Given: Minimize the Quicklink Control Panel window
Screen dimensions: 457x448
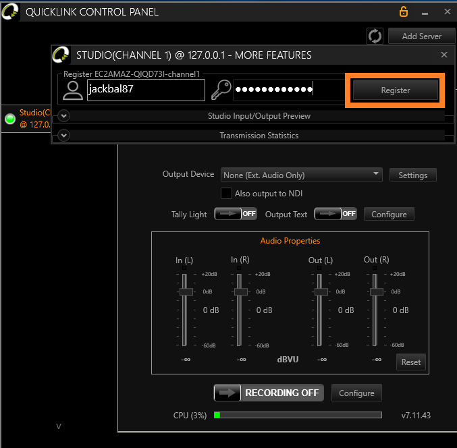Looking at the screenshot, I should click(425, 12).
